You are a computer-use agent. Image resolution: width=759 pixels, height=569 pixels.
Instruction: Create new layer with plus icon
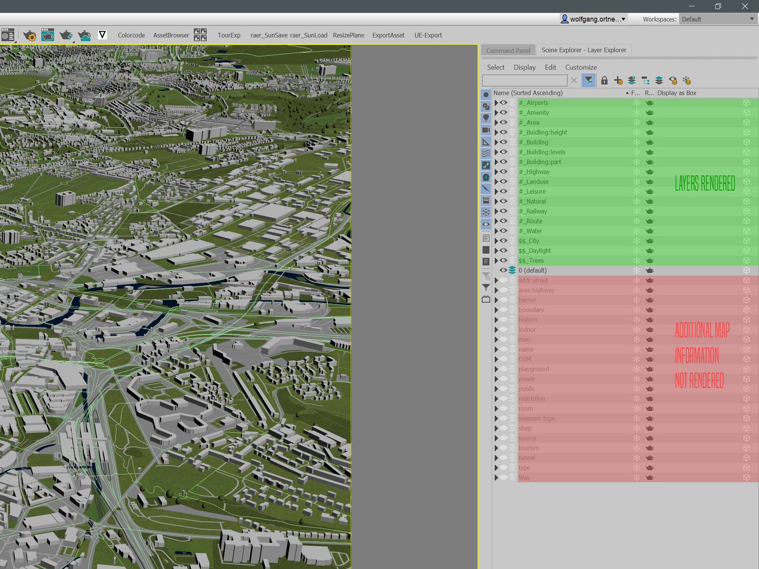pos(618,80)
